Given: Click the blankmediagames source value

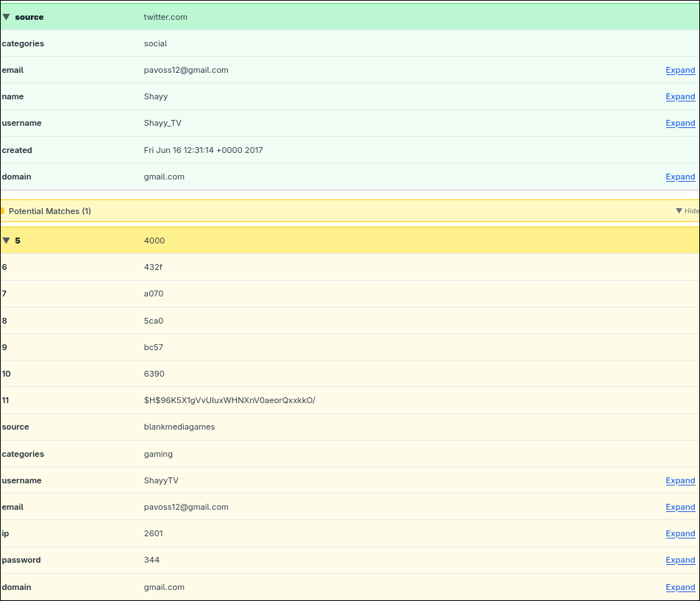Looking at the screenshot, I should (179, 427).
